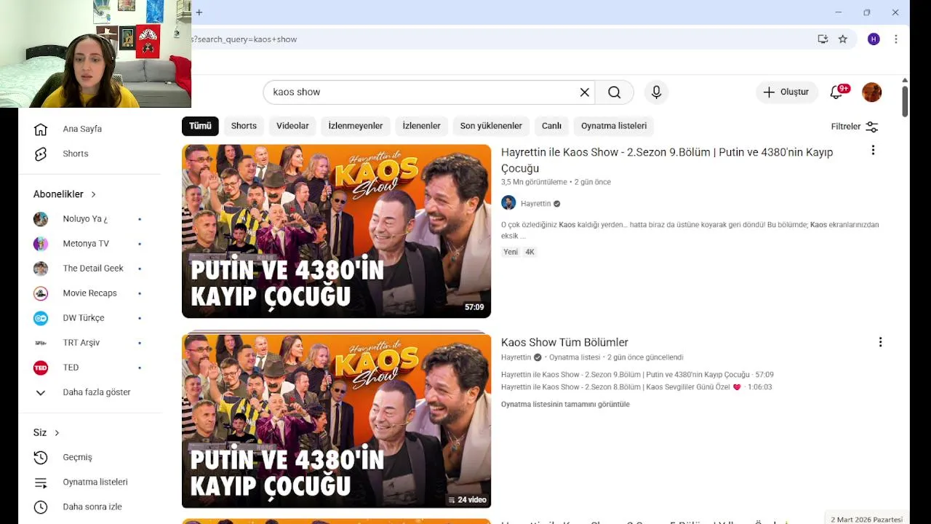Image resolution: width=931 pixels, height=524 pixels.
Task: Open Geçmiş history icon
Action: pyautogui.click(x=41, y=457)
